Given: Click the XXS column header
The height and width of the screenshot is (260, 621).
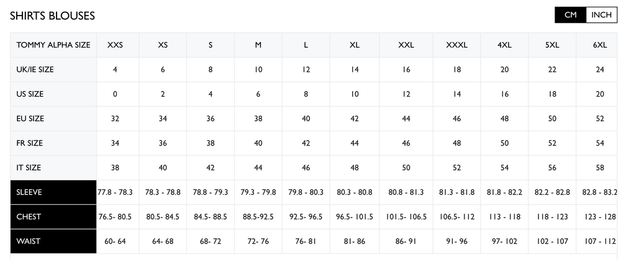Looking at the screenshot, I should coord(115,45).
